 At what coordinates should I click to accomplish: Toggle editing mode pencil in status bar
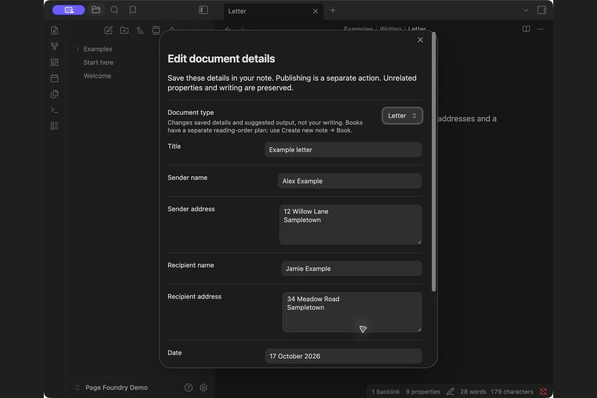(x=450, y=392)
